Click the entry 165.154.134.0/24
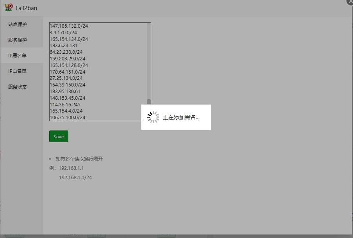This screenshot has width=353, height=238. point(69,39)
